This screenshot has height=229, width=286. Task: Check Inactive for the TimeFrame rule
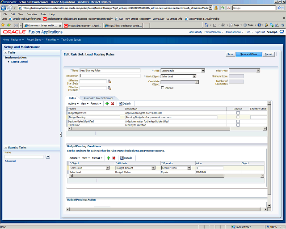click(238, 125)
